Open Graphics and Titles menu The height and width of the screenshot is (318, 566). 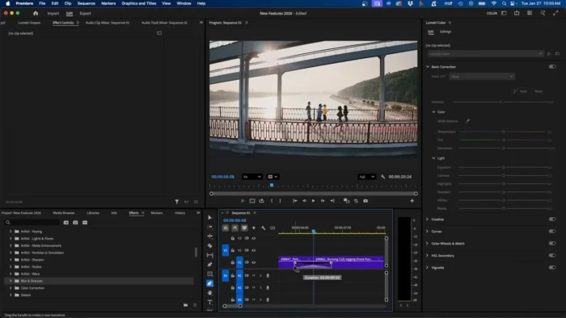138,3
